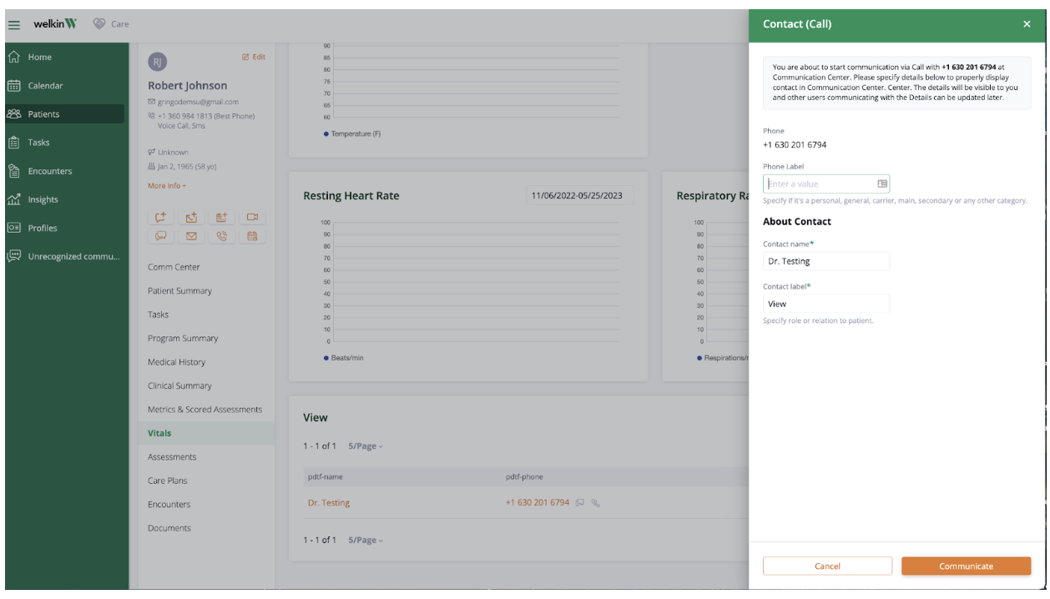Start a video call with Robert Johnson

point(252,217)
